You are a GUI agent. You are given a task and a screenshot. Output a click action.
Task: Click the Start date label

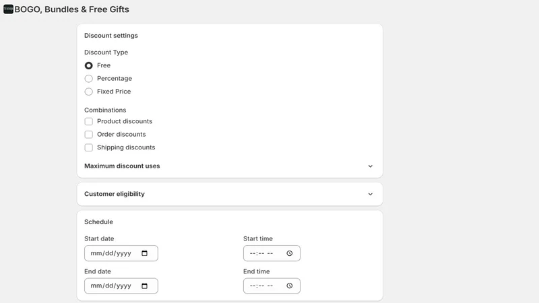click(99, 238)
